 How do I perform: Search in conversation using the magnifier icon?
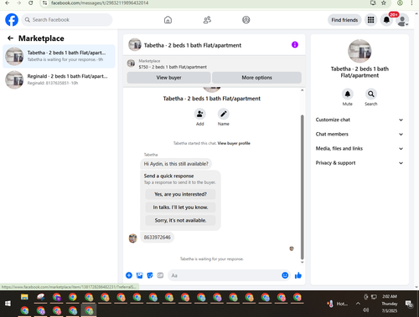371,94
